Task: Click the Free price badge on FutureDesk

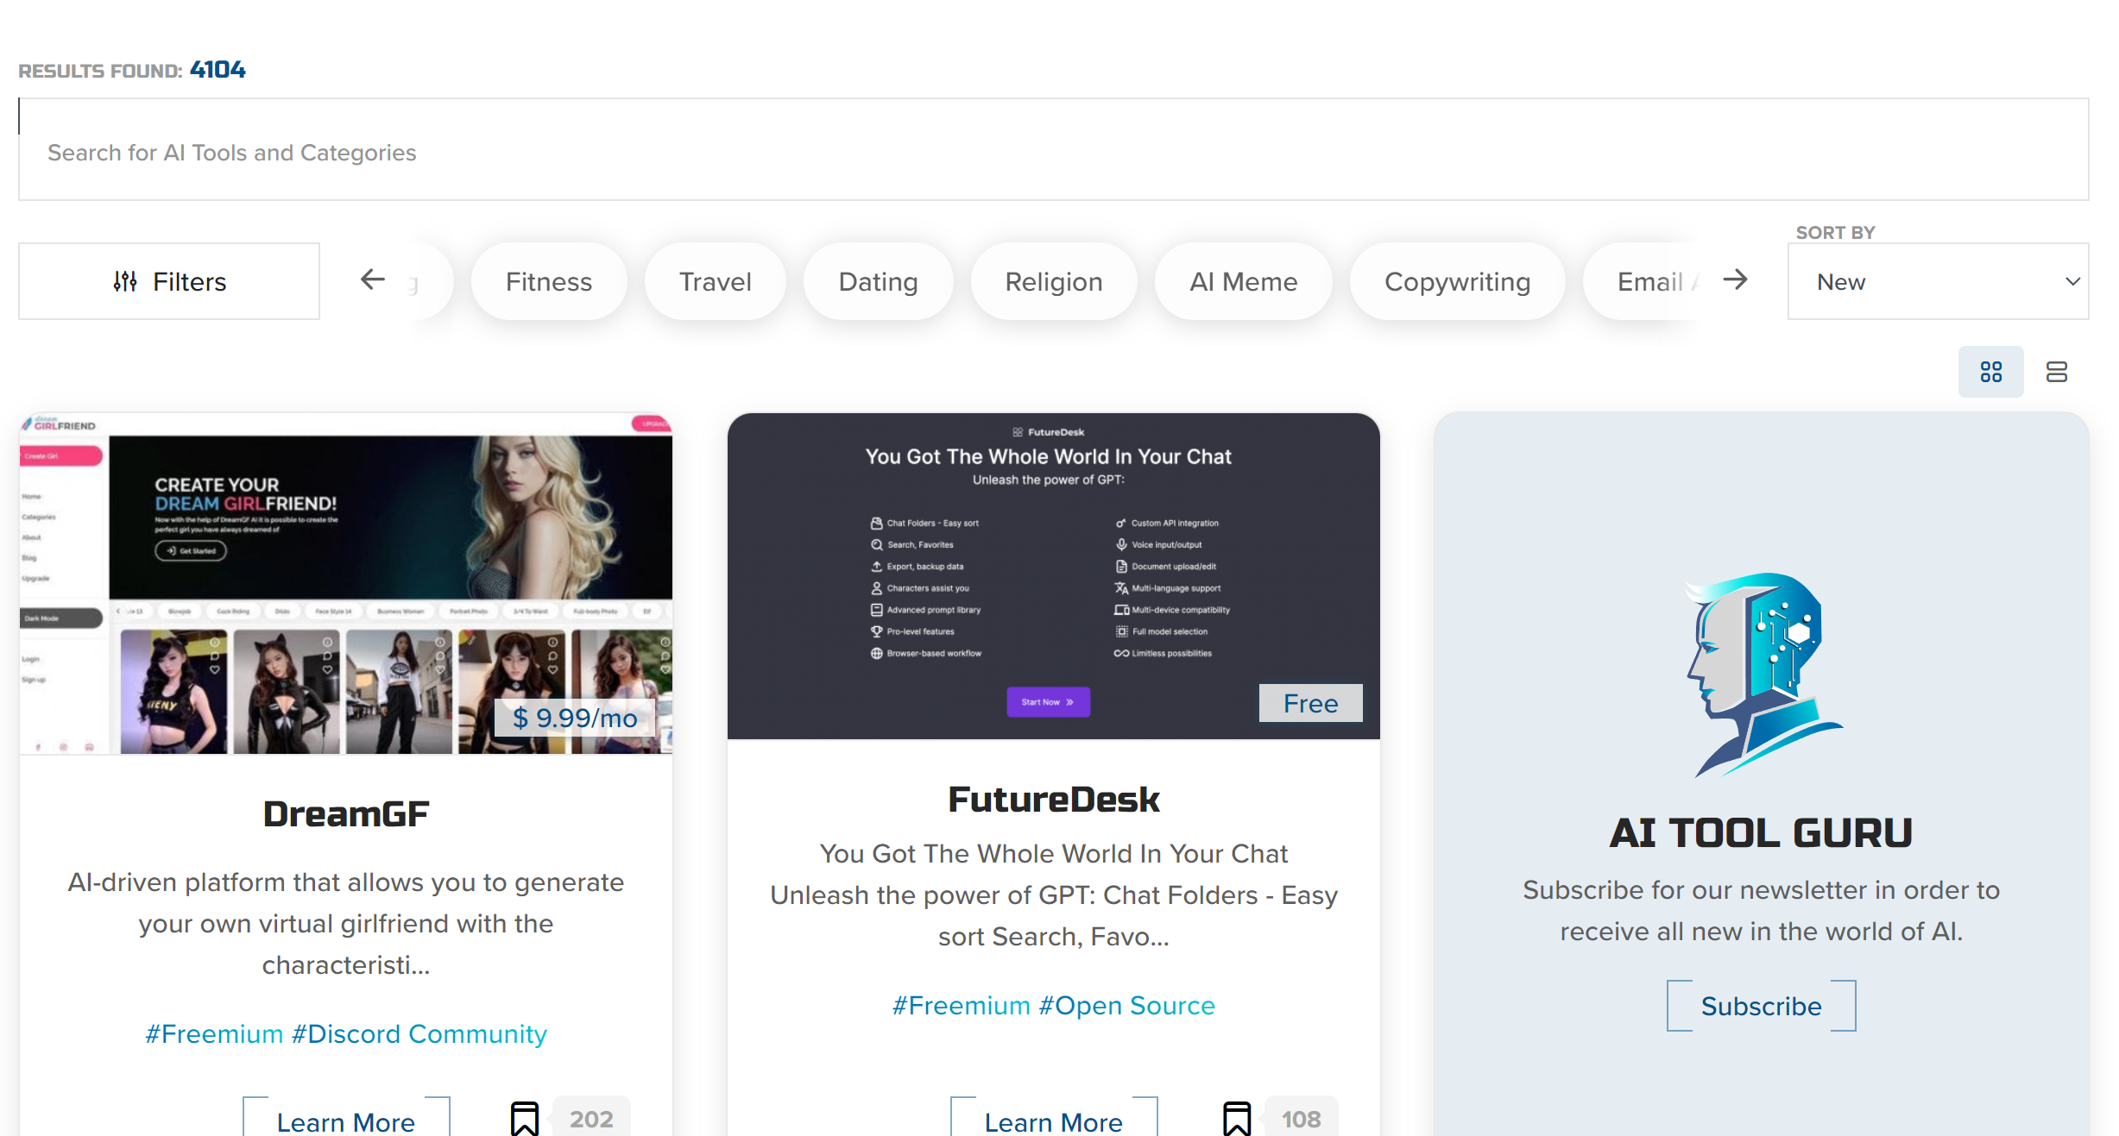Action: pyautogui.click(x=1311, y=703)
